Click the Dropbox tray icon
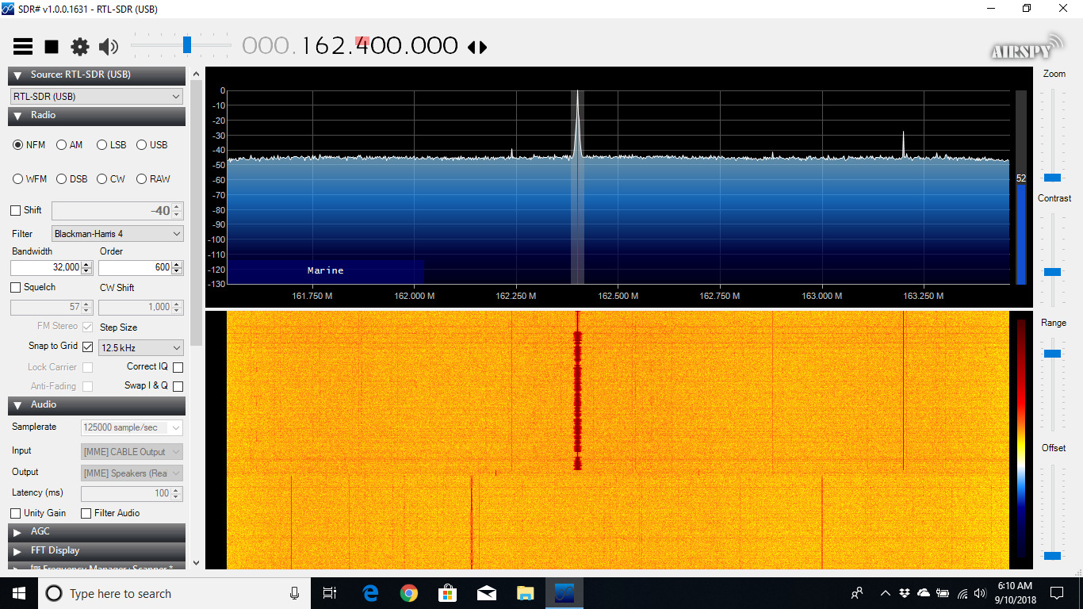 coord(905,593)
